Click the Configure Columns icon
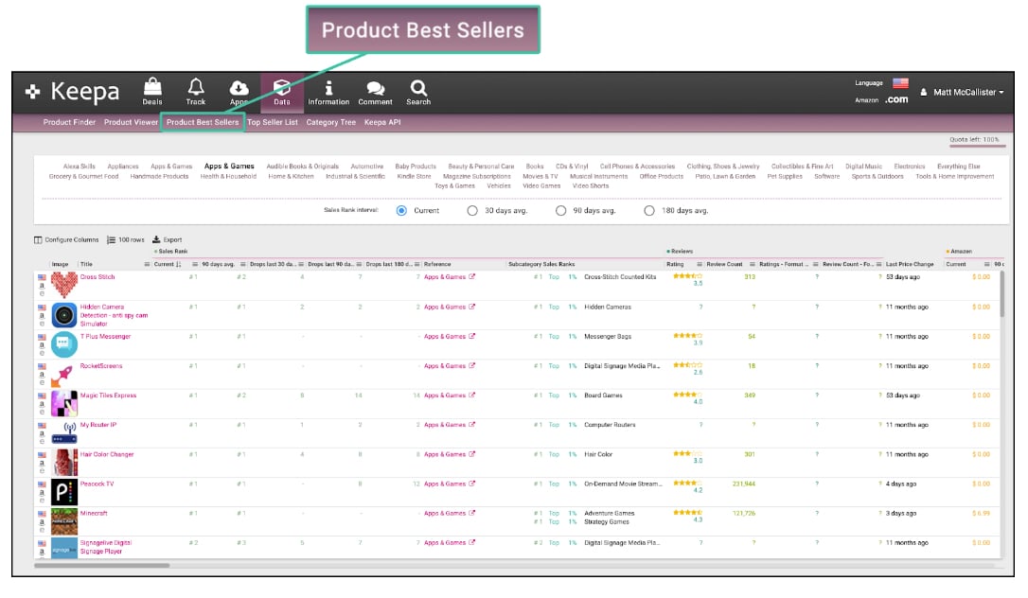Screen dimensions: 1028x598 tap(38, 239)
